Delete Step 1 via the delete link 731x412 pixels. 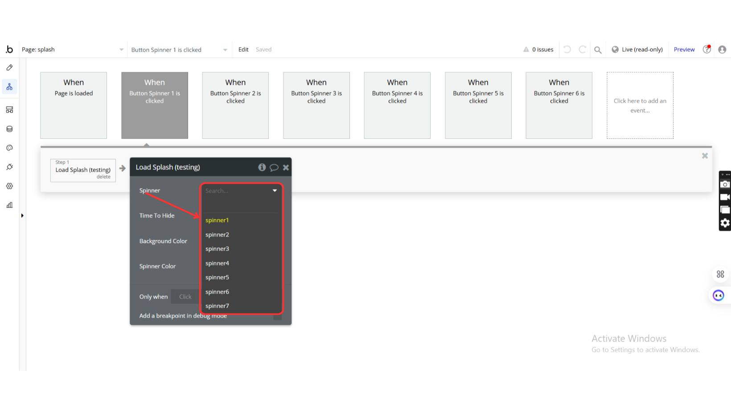[x=103, y=177]
